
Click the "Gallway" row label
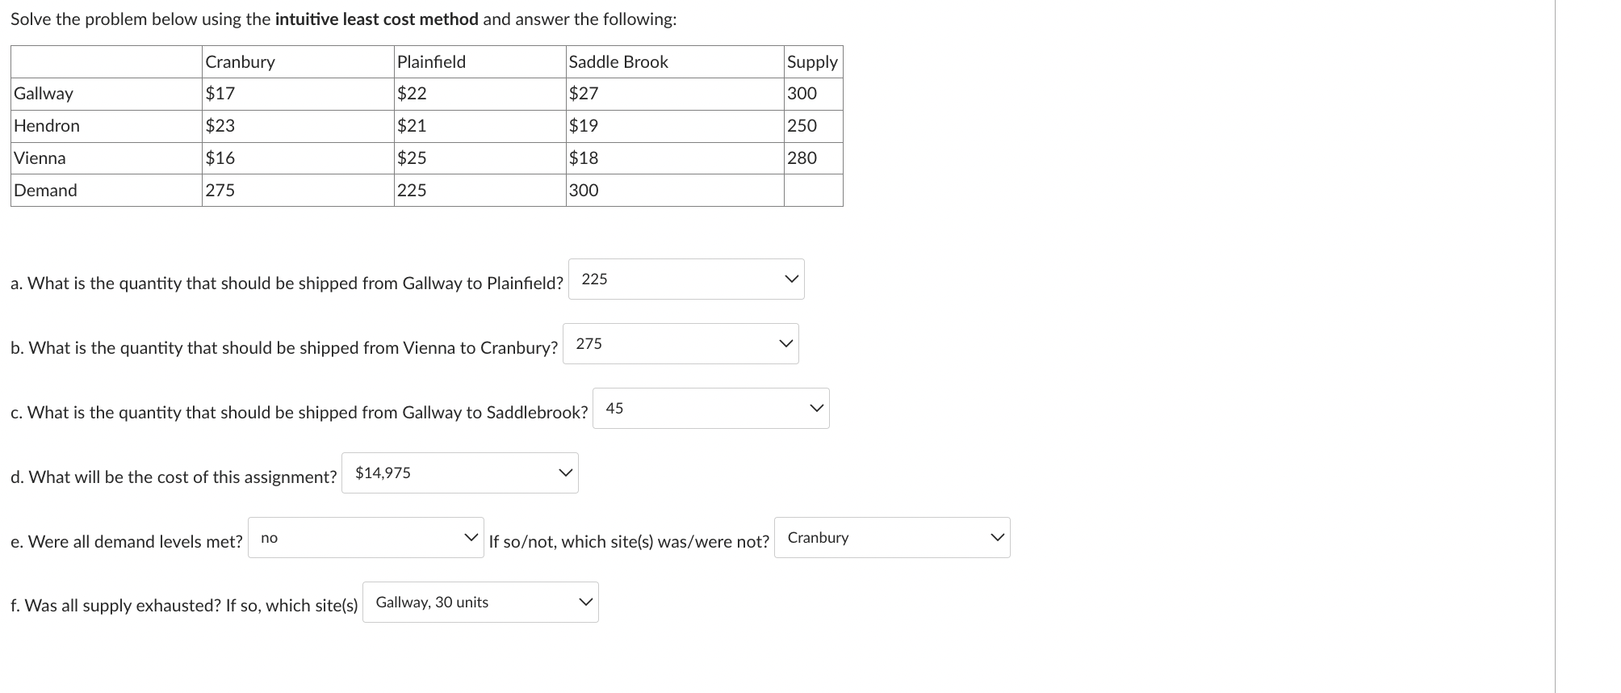click(43, 93)
